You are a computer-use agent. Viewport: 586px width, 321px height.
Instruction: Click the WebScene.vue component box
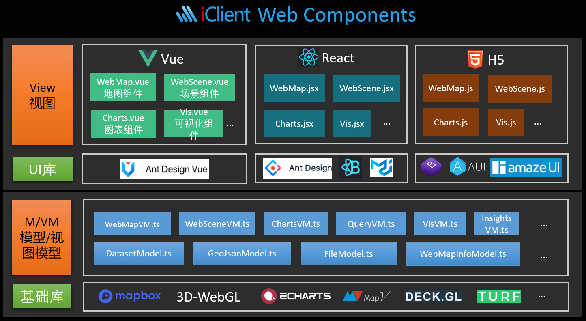tap(200, 87)
